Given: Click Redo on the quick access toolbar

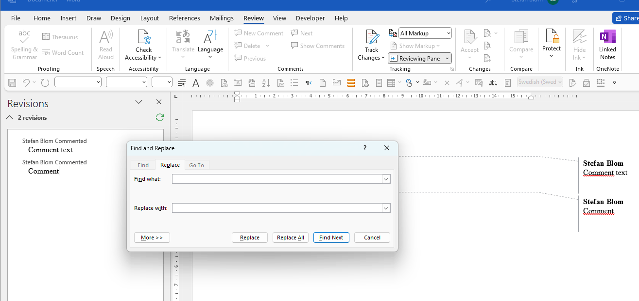Looking at the screenshot, I should click(x=45, y=83).
